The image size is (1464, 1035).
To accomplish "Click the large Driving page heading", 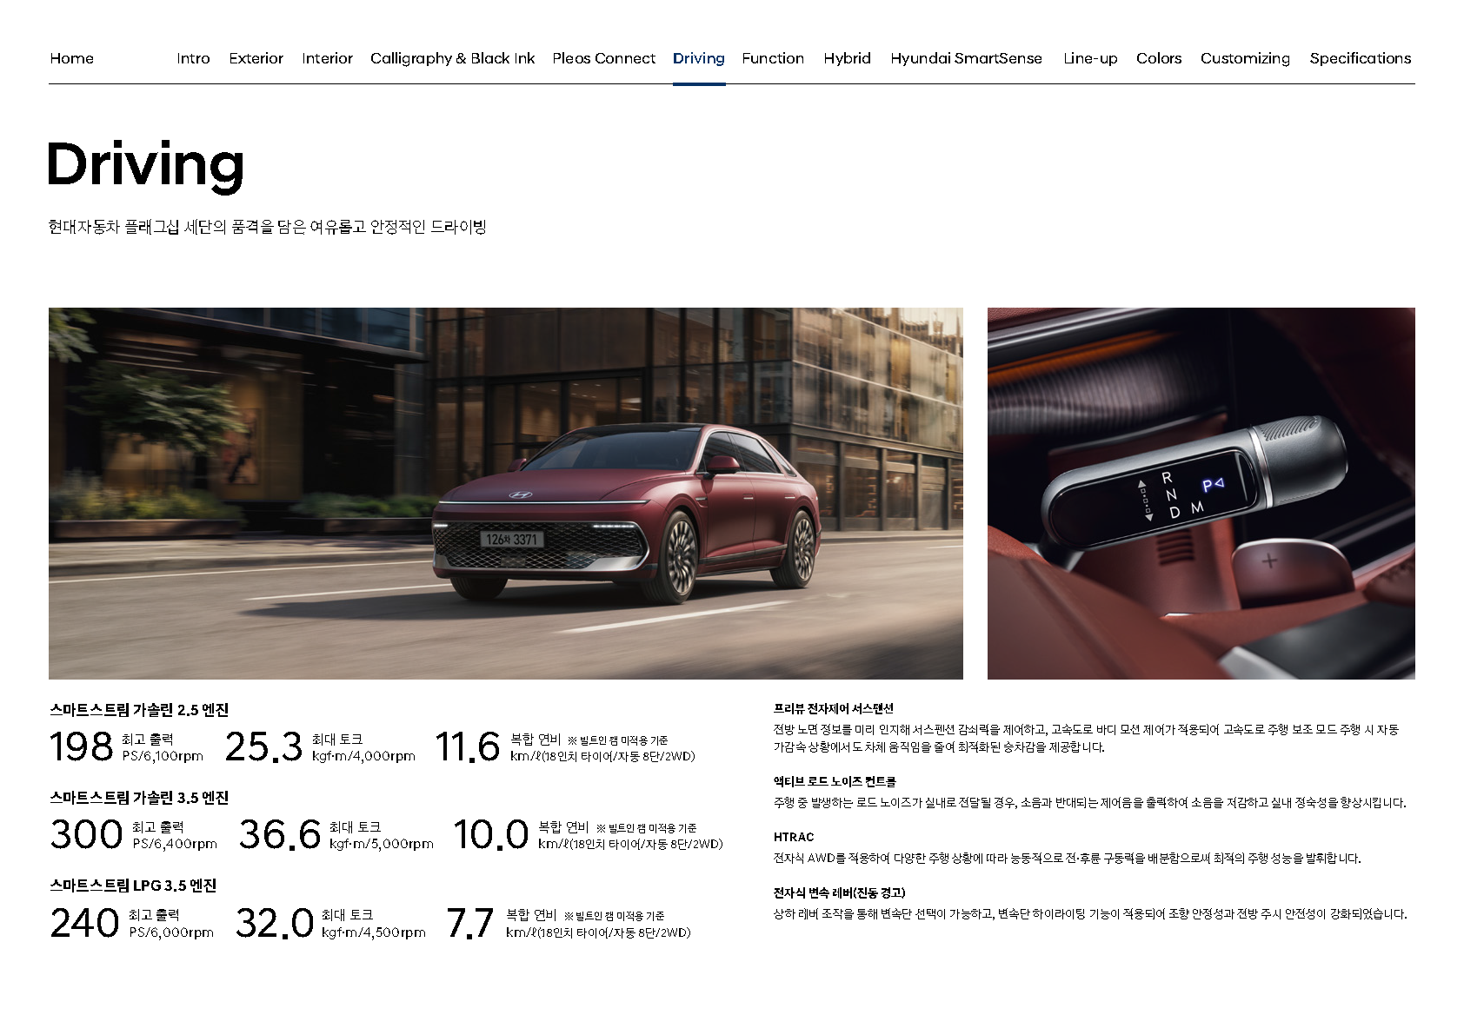I will coord(145,165).
